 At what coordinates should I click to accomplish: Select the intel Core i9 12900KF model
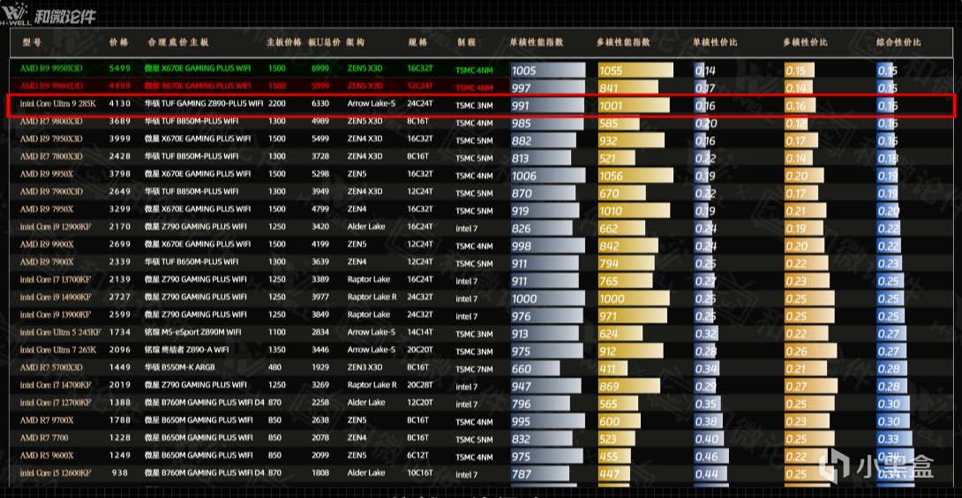tap(56, 227)
